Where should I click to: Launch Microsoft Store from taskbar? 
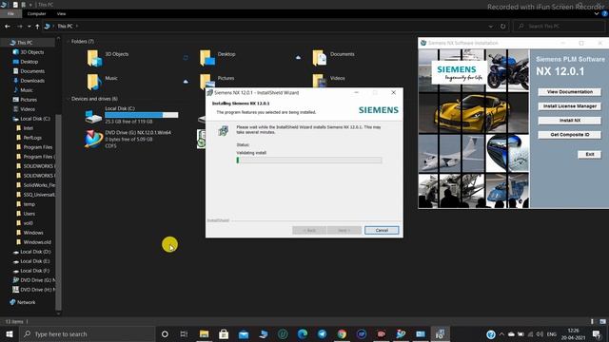click(224, 333)
